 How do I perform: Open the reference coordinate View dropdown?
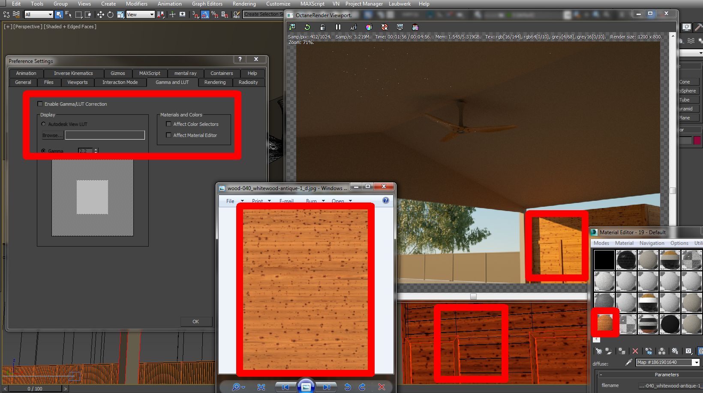140,15
